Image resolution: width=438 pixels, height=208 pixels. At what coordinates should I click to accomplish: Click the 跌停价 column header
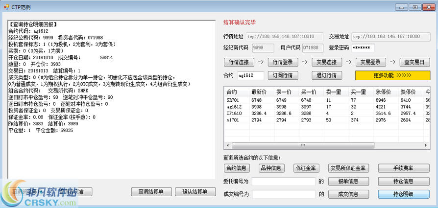coord(411,92)
